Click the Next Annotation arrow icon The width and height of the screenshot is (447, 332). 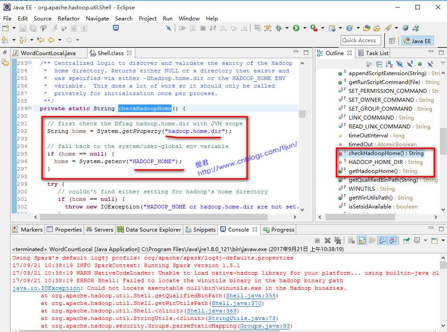coord(4,40)
